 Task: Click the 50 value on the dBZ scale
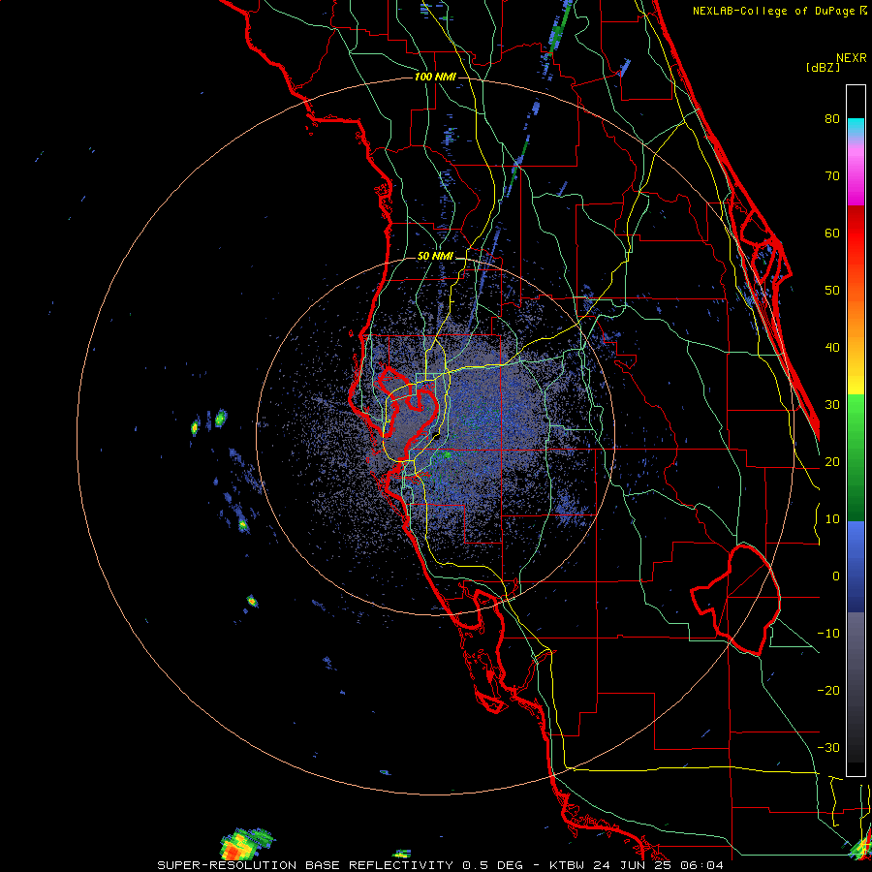click(x=832, y=291)
